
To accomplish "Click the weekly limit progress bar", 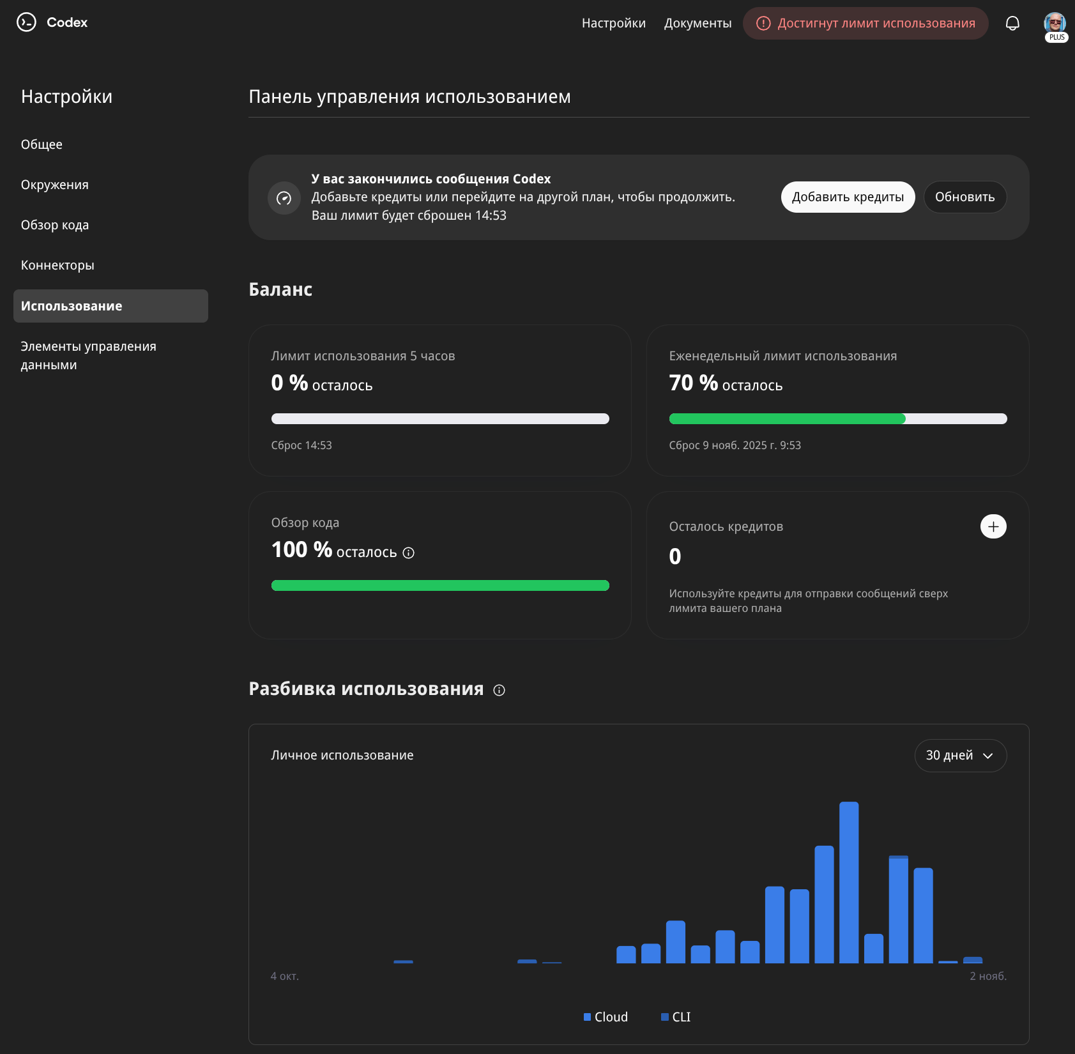I will coord(837,419).
